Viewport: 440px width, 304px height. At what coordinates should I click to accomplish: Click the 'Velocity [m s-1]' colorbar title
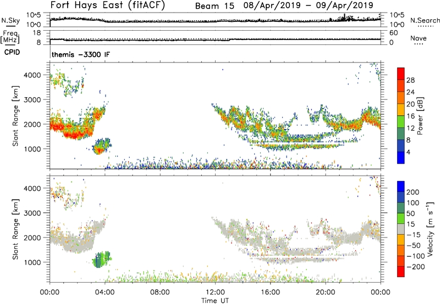tap(430, 229)
